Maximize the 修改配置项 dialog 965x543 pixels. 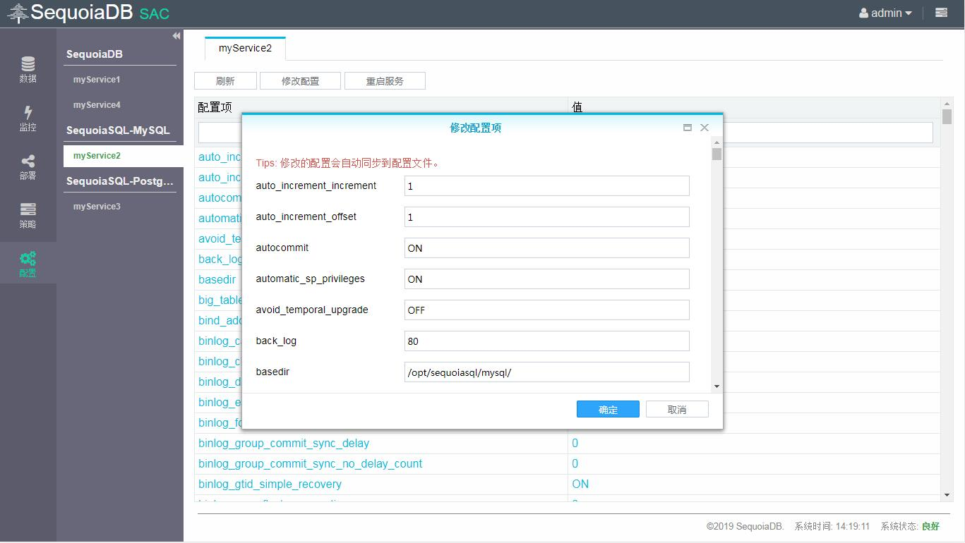coord(687,128)
